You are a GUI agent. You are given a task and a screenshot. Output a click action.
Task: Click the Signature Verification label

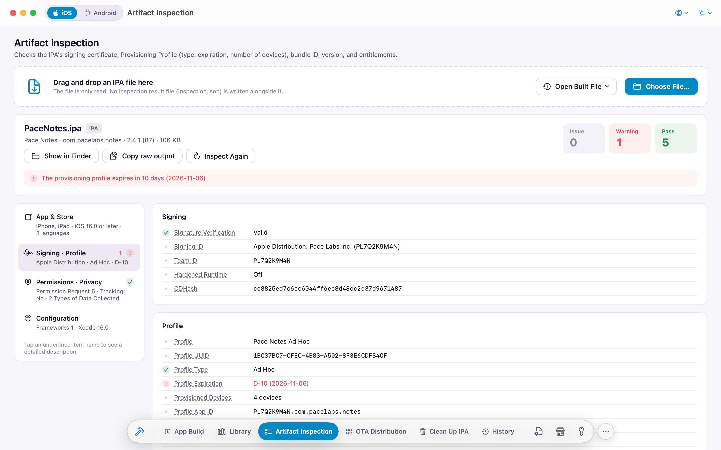click(204, 233)
